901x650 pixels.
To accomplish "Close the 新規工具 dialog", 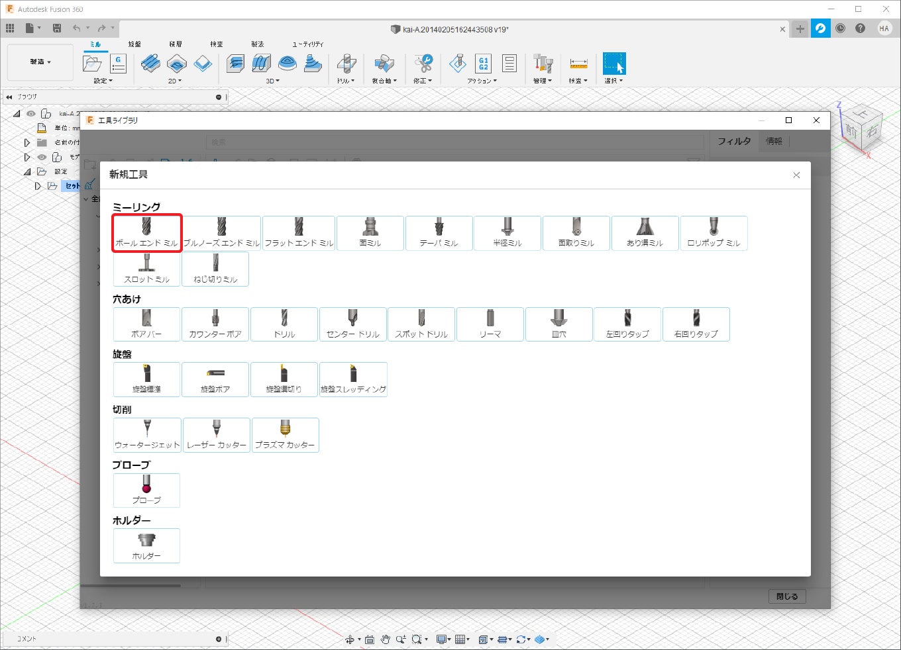I will [796, 175].
